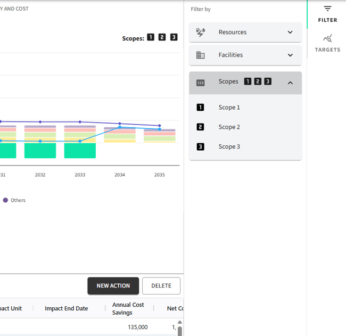Toggle Scope 1 filter option
This screenshot has width=346, height=336.
(x=229, y=108)
